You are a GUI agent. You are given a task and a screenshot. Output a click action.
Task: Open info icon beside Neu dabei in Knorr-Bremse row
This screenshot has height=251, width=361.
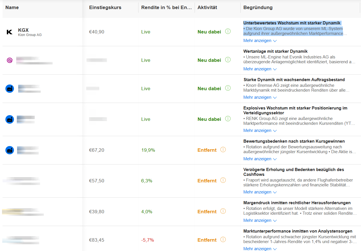(228, 88)
